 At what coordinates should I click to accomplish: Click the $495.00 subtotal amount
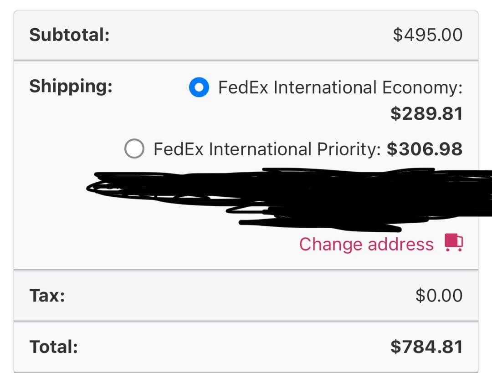[428, 35]
